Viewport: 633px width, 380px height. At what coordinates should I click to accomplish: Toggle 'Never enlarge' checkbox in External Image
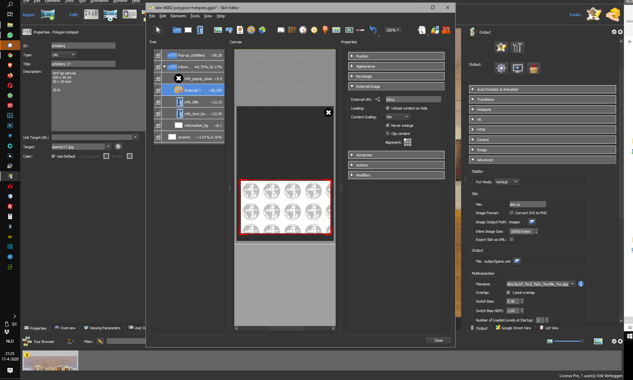(387, 125)
